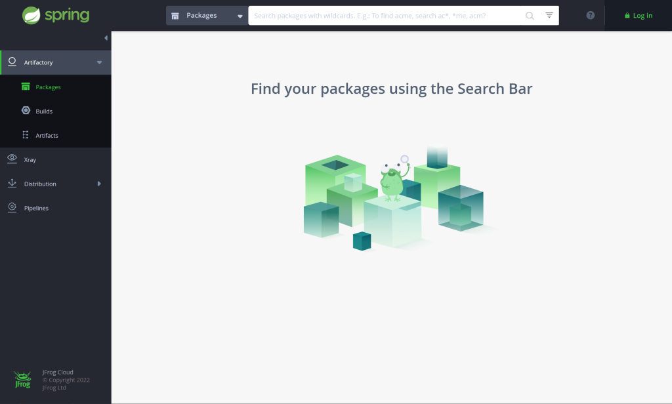Click the Artifactory section icon
Image resolution: width=672 pixels, height=404 pixels.
[12, 62]
